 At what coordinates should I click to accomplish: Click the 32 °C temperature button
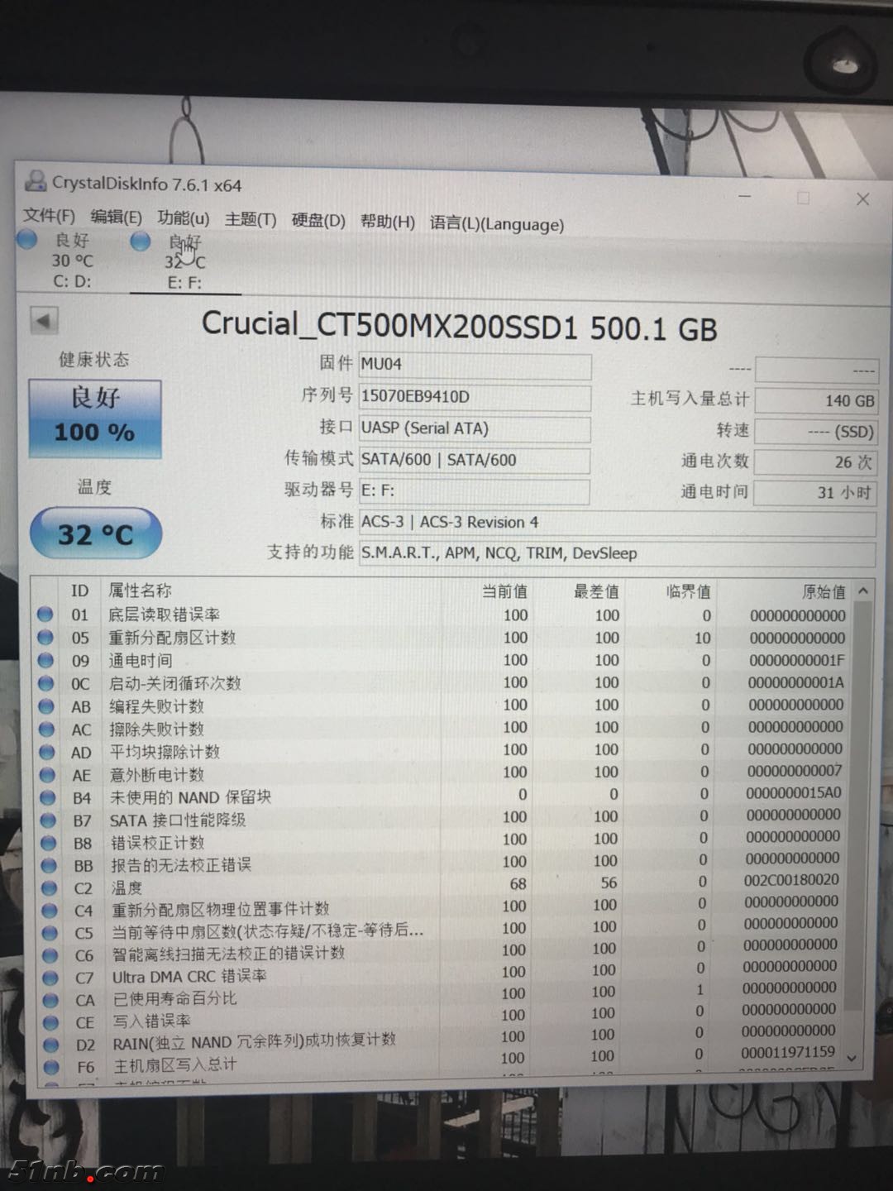click(x=96, y=534)
